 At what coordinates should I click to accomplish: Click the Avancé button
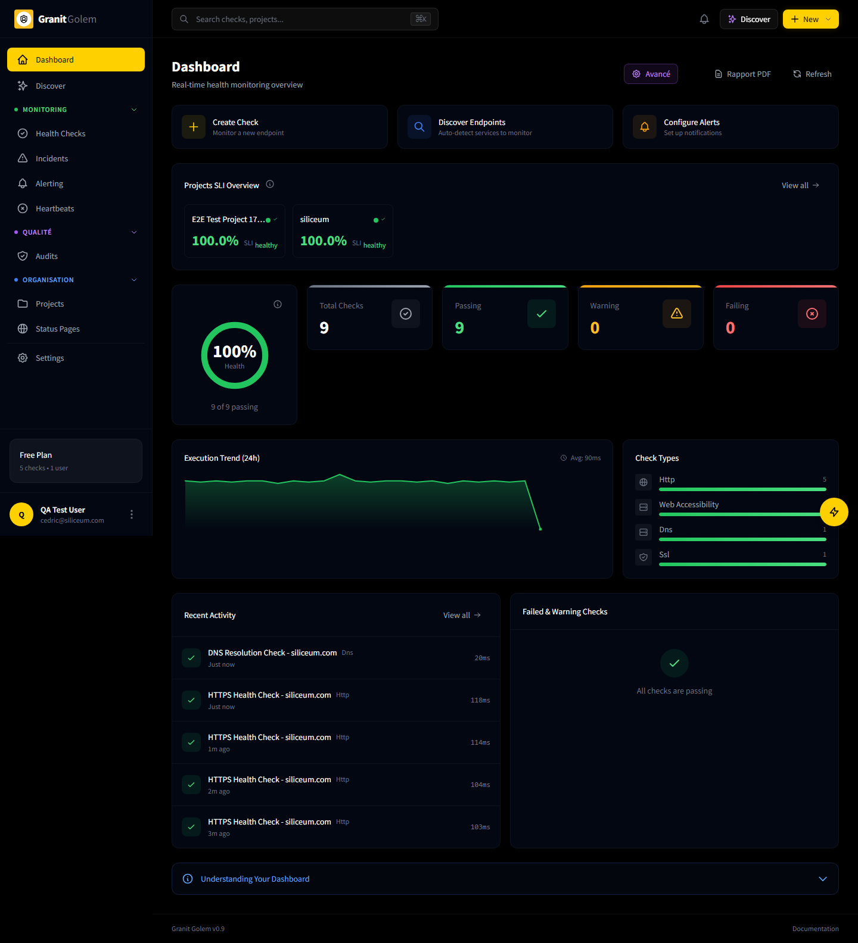[x=651, y=74]
